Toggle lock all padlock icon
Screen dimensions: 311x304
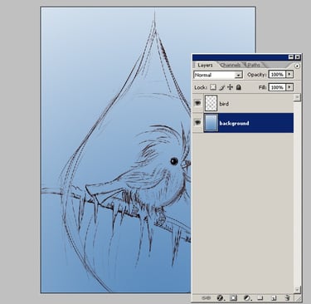click(239, 87)
